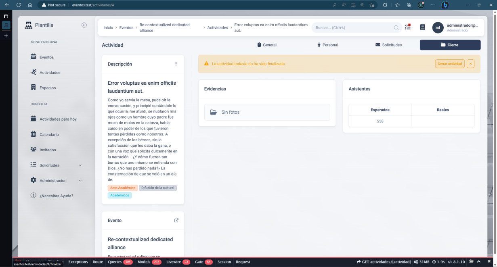The height and width of the screenshot is (267, 497).
Task: Open ¿Necesitas Ayuda? in sidebar
Action: (x=56, y=196)
